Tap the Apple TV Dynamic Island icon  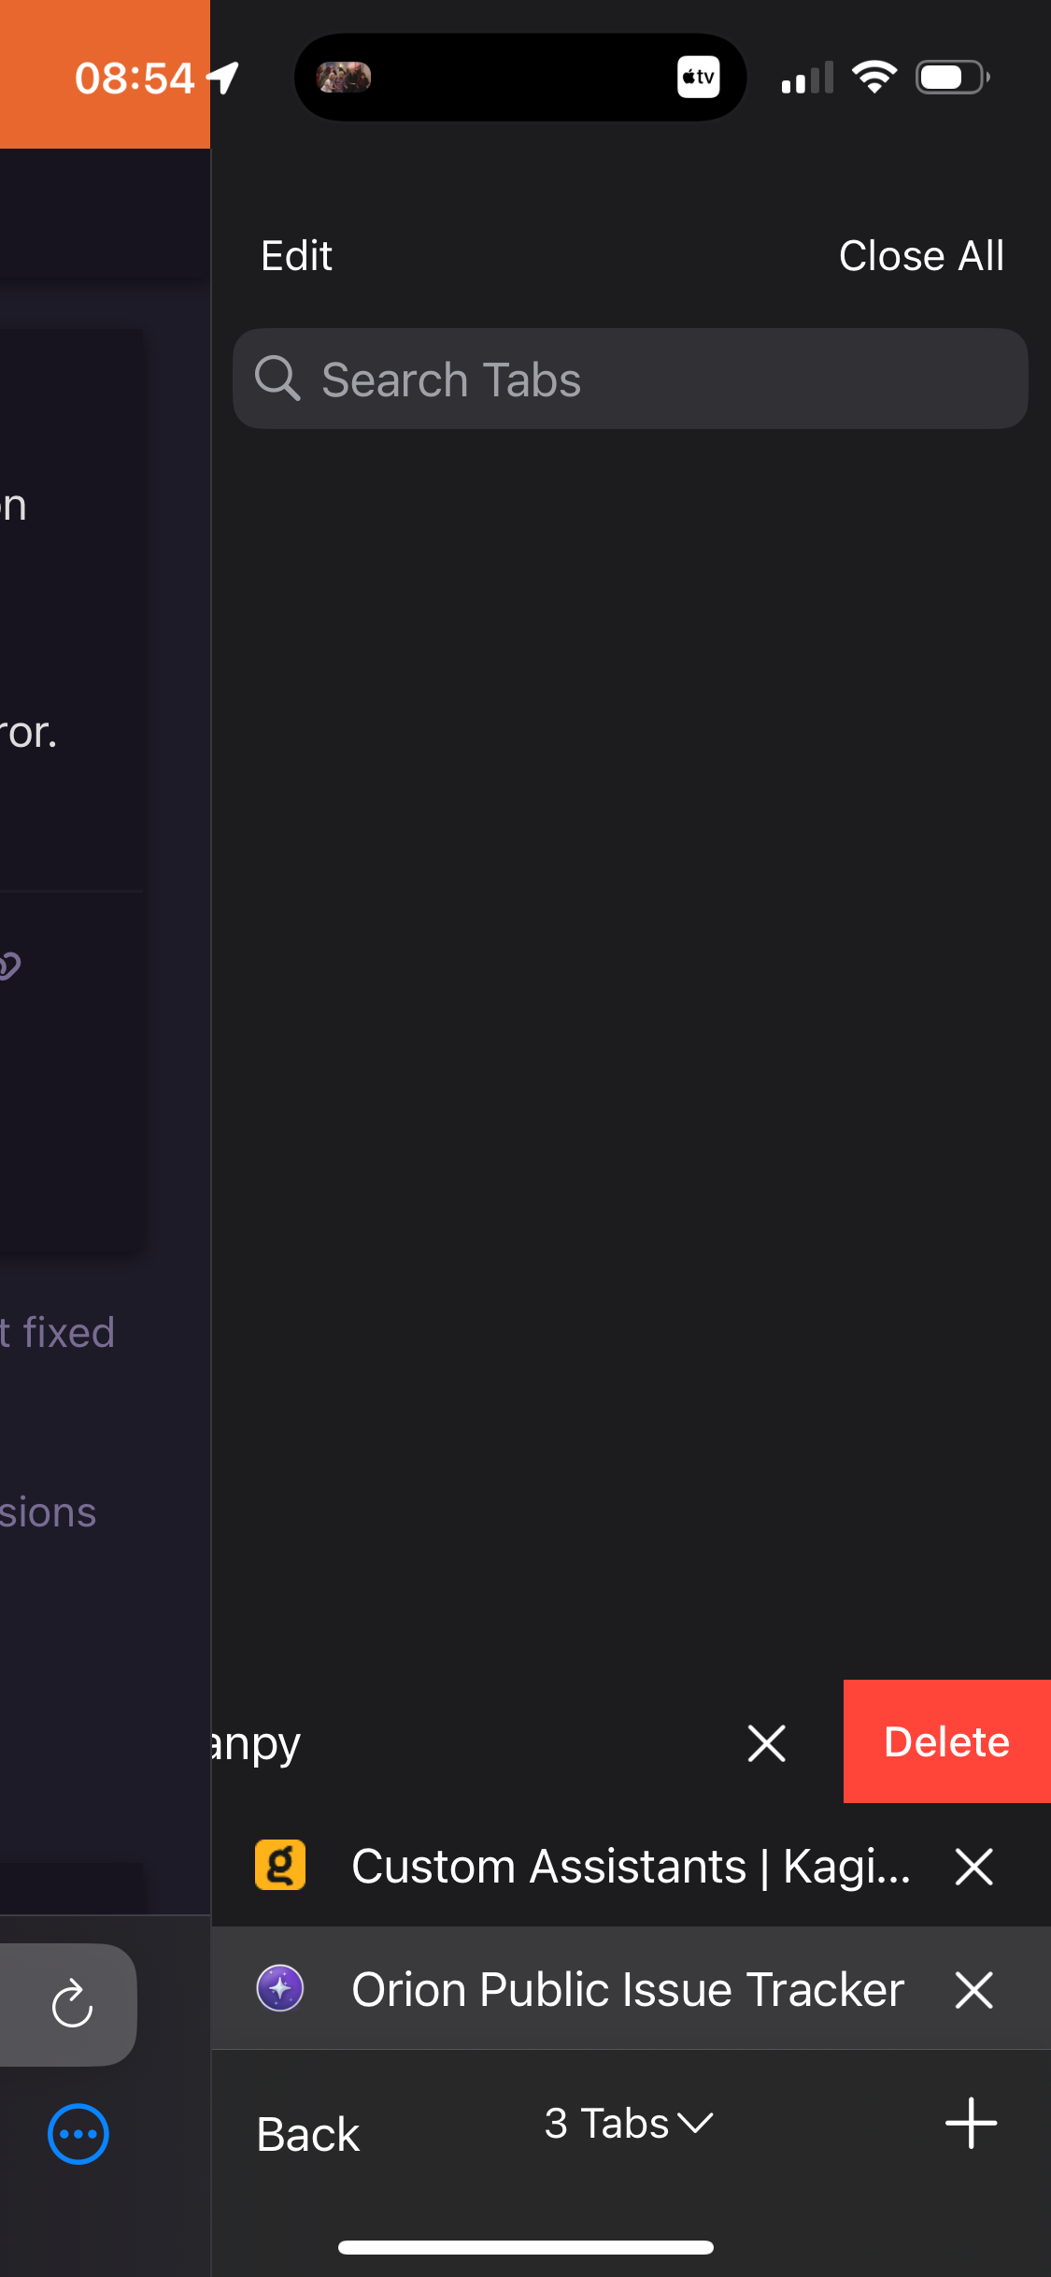pos(698,78)
